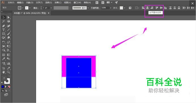Select the Shaper tool

[3, 38]
